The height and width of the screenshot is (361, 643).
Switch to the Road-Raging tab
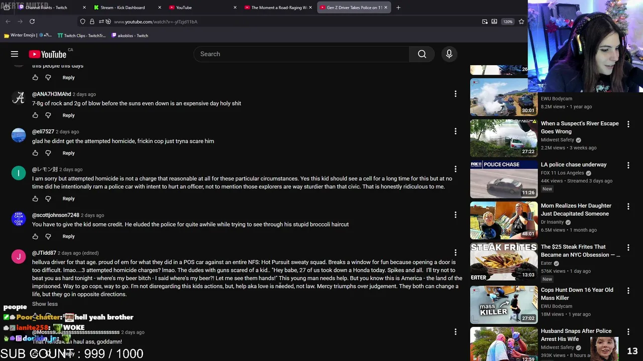(279, 8)
